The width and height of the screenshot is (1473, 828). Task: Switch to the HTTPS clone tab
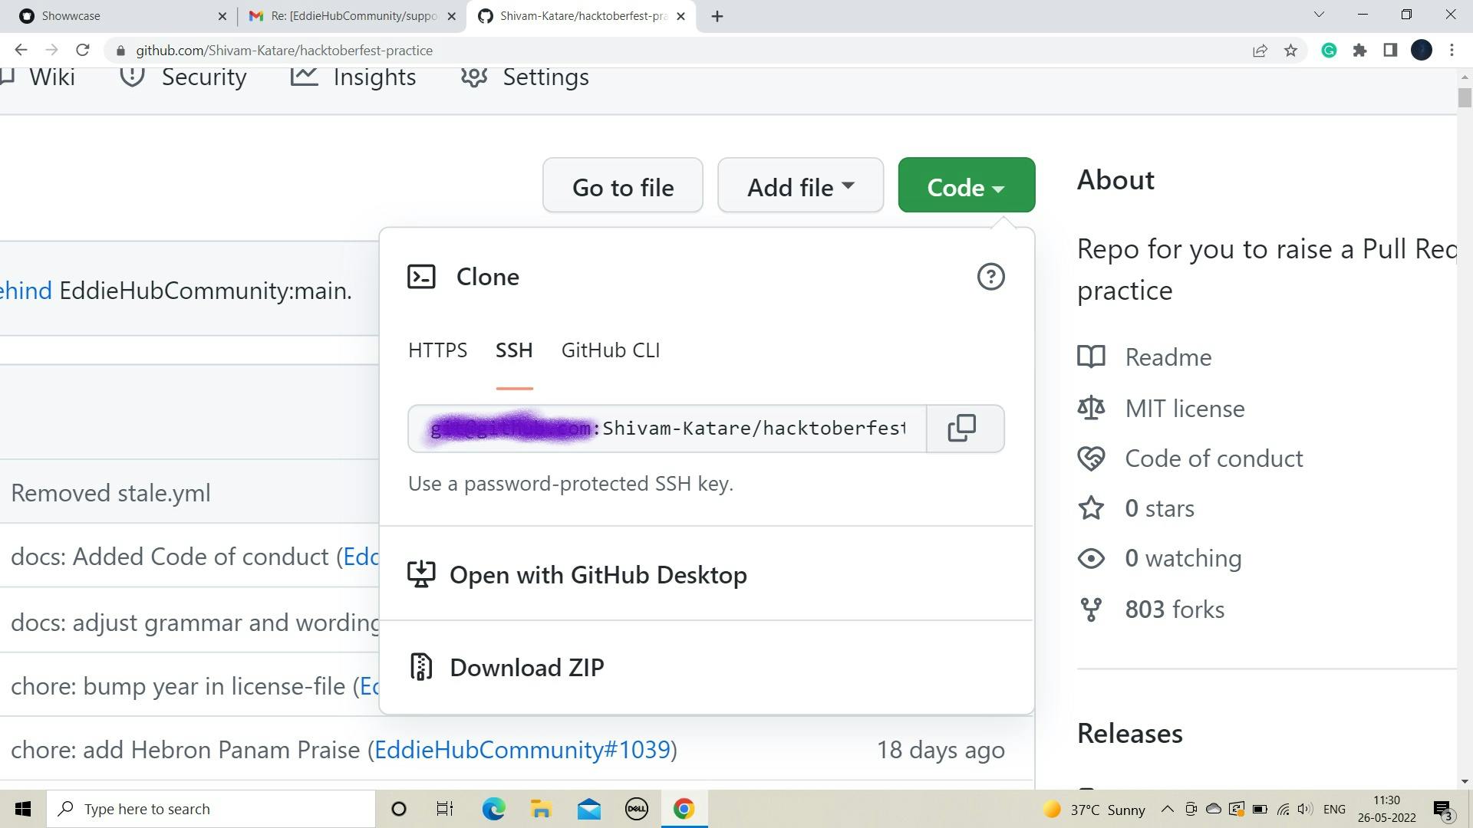point(437,349)
